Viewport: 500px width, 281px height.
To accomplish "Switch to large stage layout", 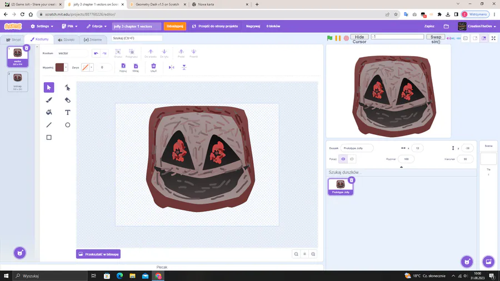I will (x=484, y=38).
